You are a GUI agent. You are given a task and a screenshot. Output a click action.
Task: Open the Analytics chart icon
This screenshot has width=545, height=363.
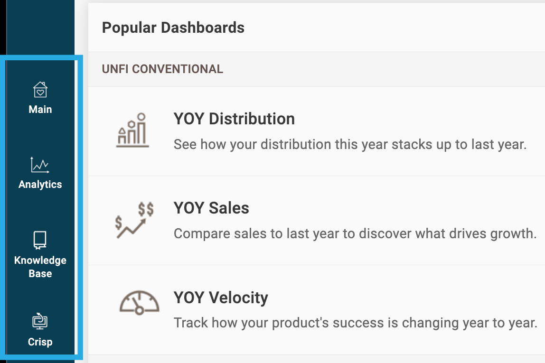coord(40,165)
